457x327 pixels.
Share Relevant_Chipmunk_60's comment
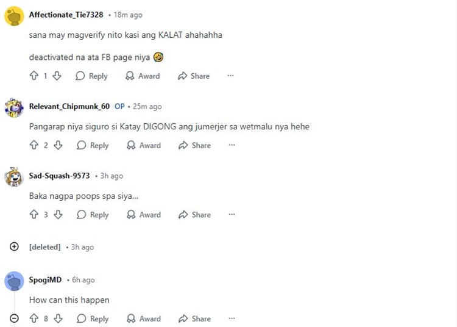195,145
